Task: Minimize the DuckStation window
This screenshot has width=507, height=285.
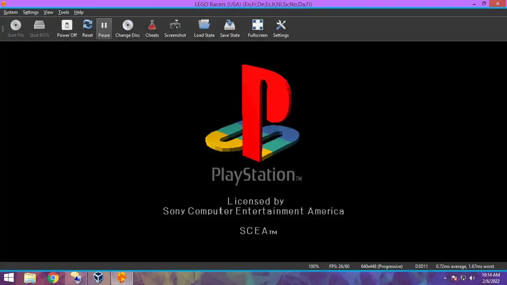Action: (475, 4)
